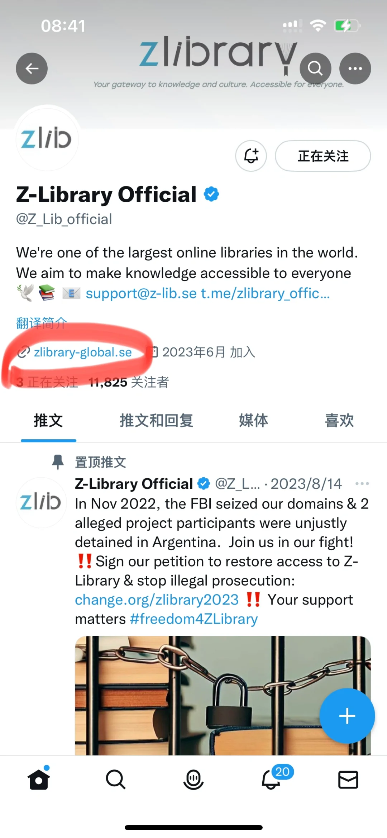Screen dimensions: 387x838
Task: Switch to the 喜欢 tab
Action: [339, 421]
